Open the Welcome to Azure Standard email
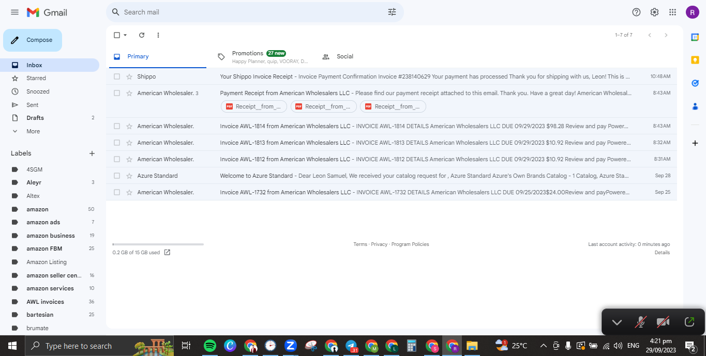Screen dimensions: 706x356 (x=392, y=176)
